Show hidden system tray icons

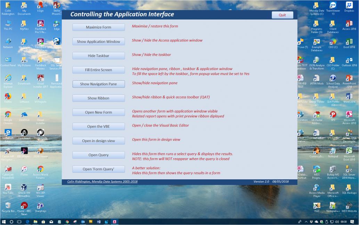(x=306, y=222)
